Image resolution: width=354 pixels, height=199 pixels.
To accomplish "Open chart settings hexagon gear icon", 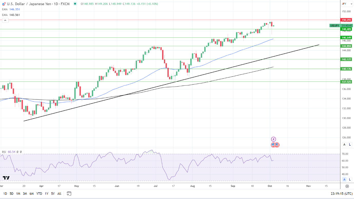I will [x=347, y=186].
